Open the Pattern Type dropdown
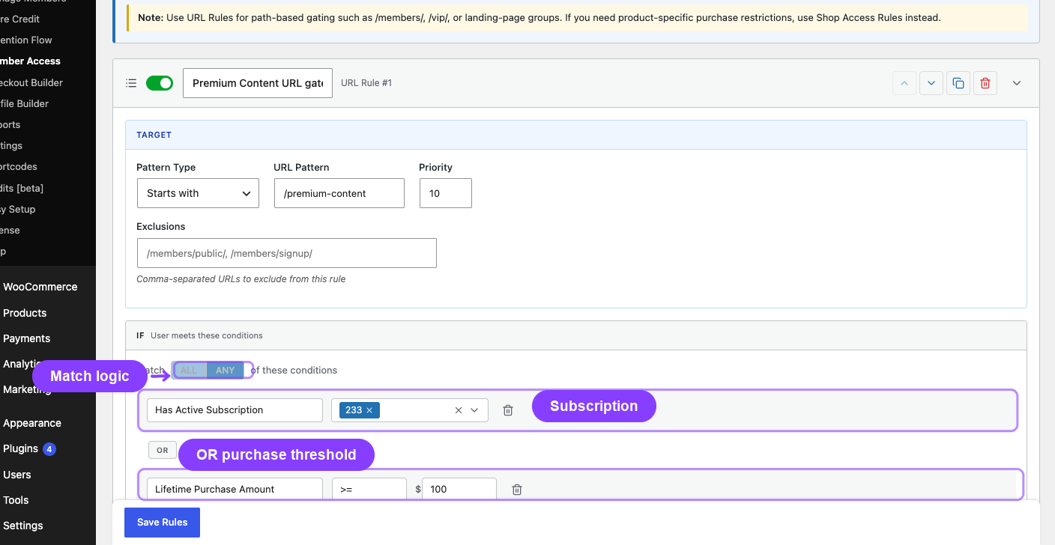Image resolution: width=1055 pixels, height=545 pixels. tap(198, 193)
